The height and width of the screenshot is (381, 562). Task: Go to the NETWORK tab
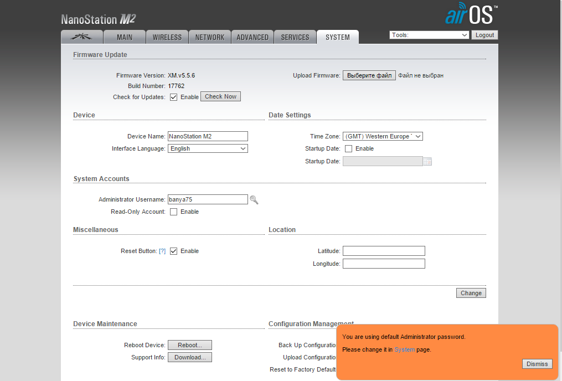[209, 37]
